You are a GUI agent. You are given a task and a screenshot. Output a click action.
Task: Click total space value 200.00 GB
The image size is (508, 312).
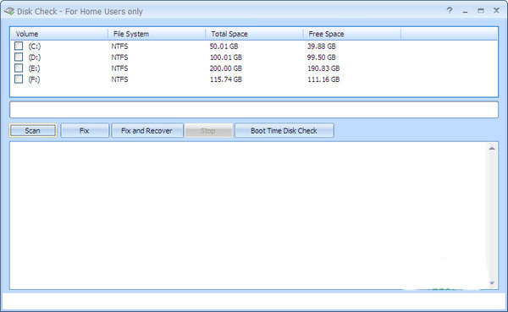[226, 68]
